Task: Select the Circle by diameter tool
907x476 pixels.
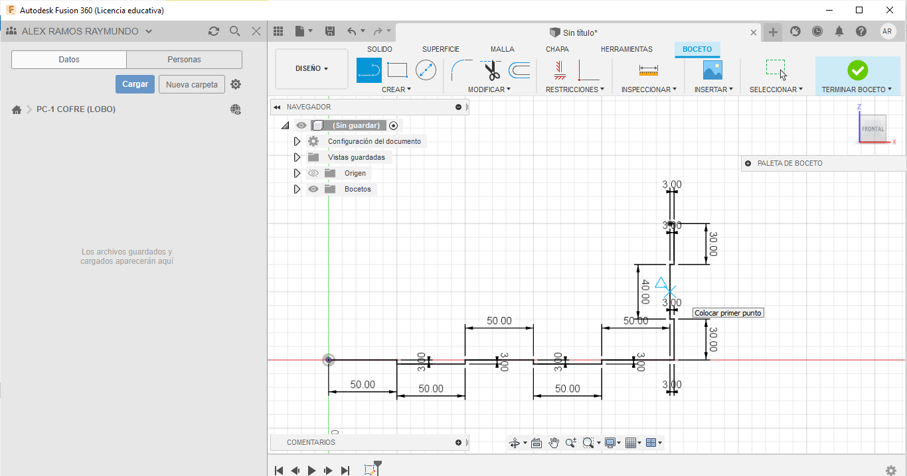Action: [426, 70]
